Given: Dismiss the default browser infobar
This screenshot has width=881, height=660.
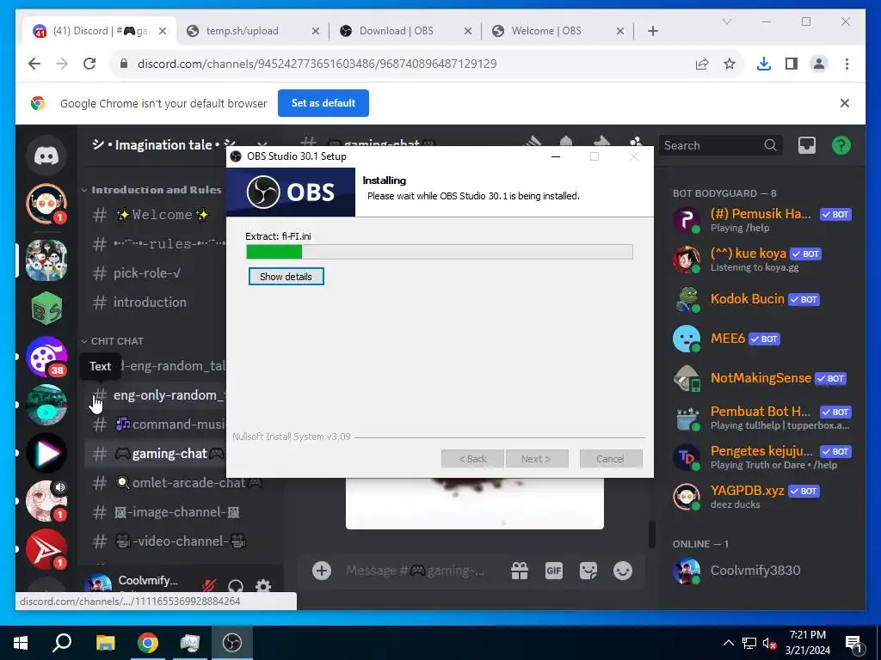Looking at the screenshot, I should click(x=845, y=103).
